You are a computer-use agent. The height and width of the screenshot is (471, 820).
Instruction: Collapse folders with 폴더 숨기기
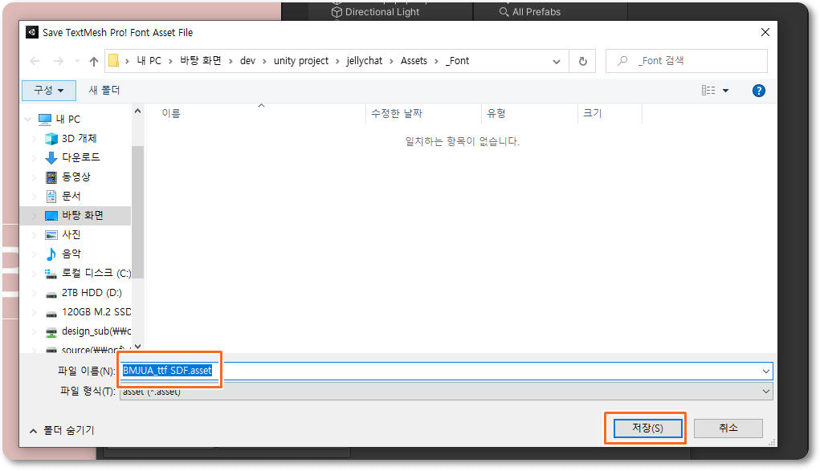coord(62,430)
